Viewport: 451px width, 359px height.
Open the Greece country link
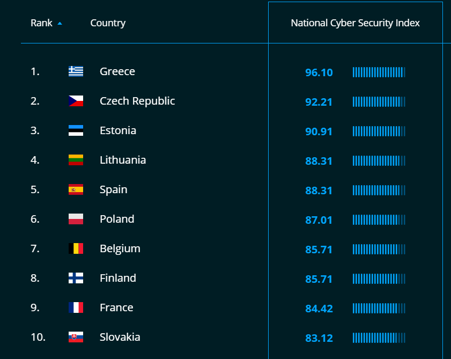tap(117, 71)
